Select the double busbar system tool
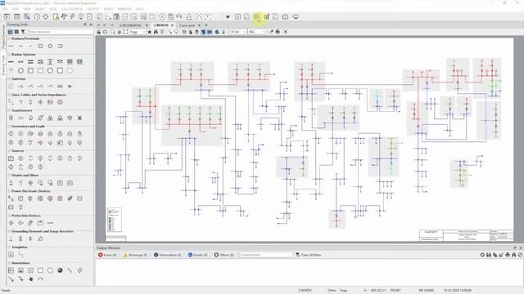524x294 pixels. [x=30, y=62]
